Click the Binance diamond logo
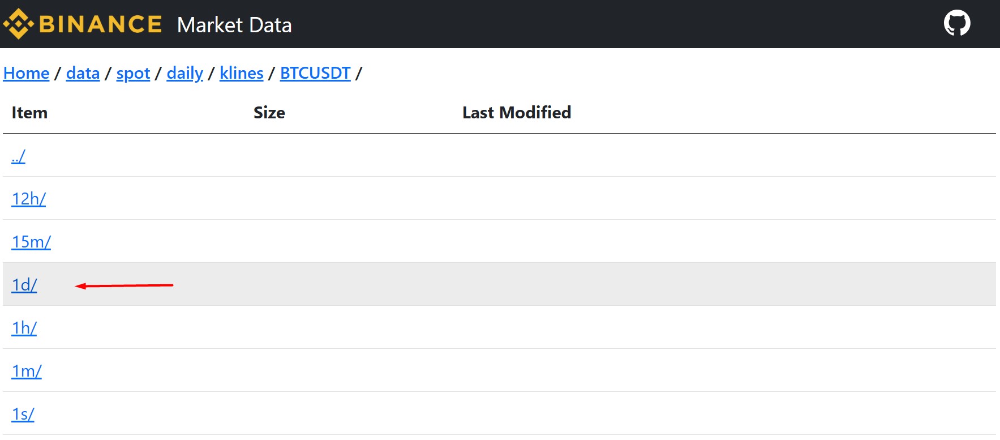 pos(19,24)
